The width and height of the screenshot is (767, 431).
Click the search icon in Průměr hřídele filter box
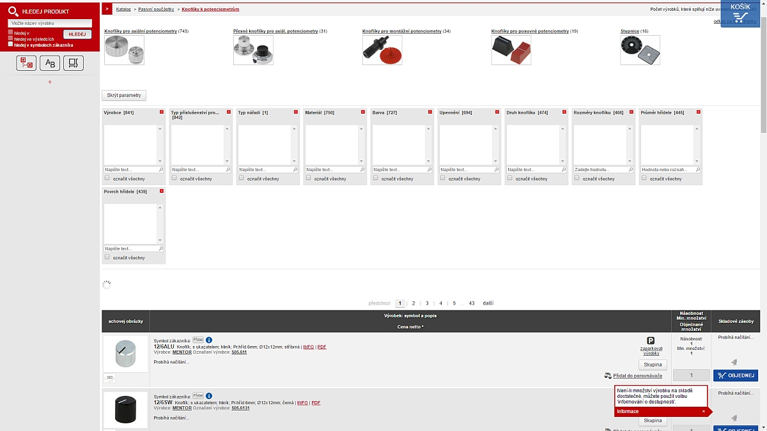click(697, 170)
